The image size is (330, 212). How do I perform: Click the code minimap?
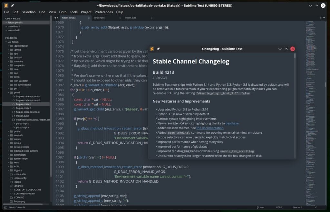click(x=315, y=113)
